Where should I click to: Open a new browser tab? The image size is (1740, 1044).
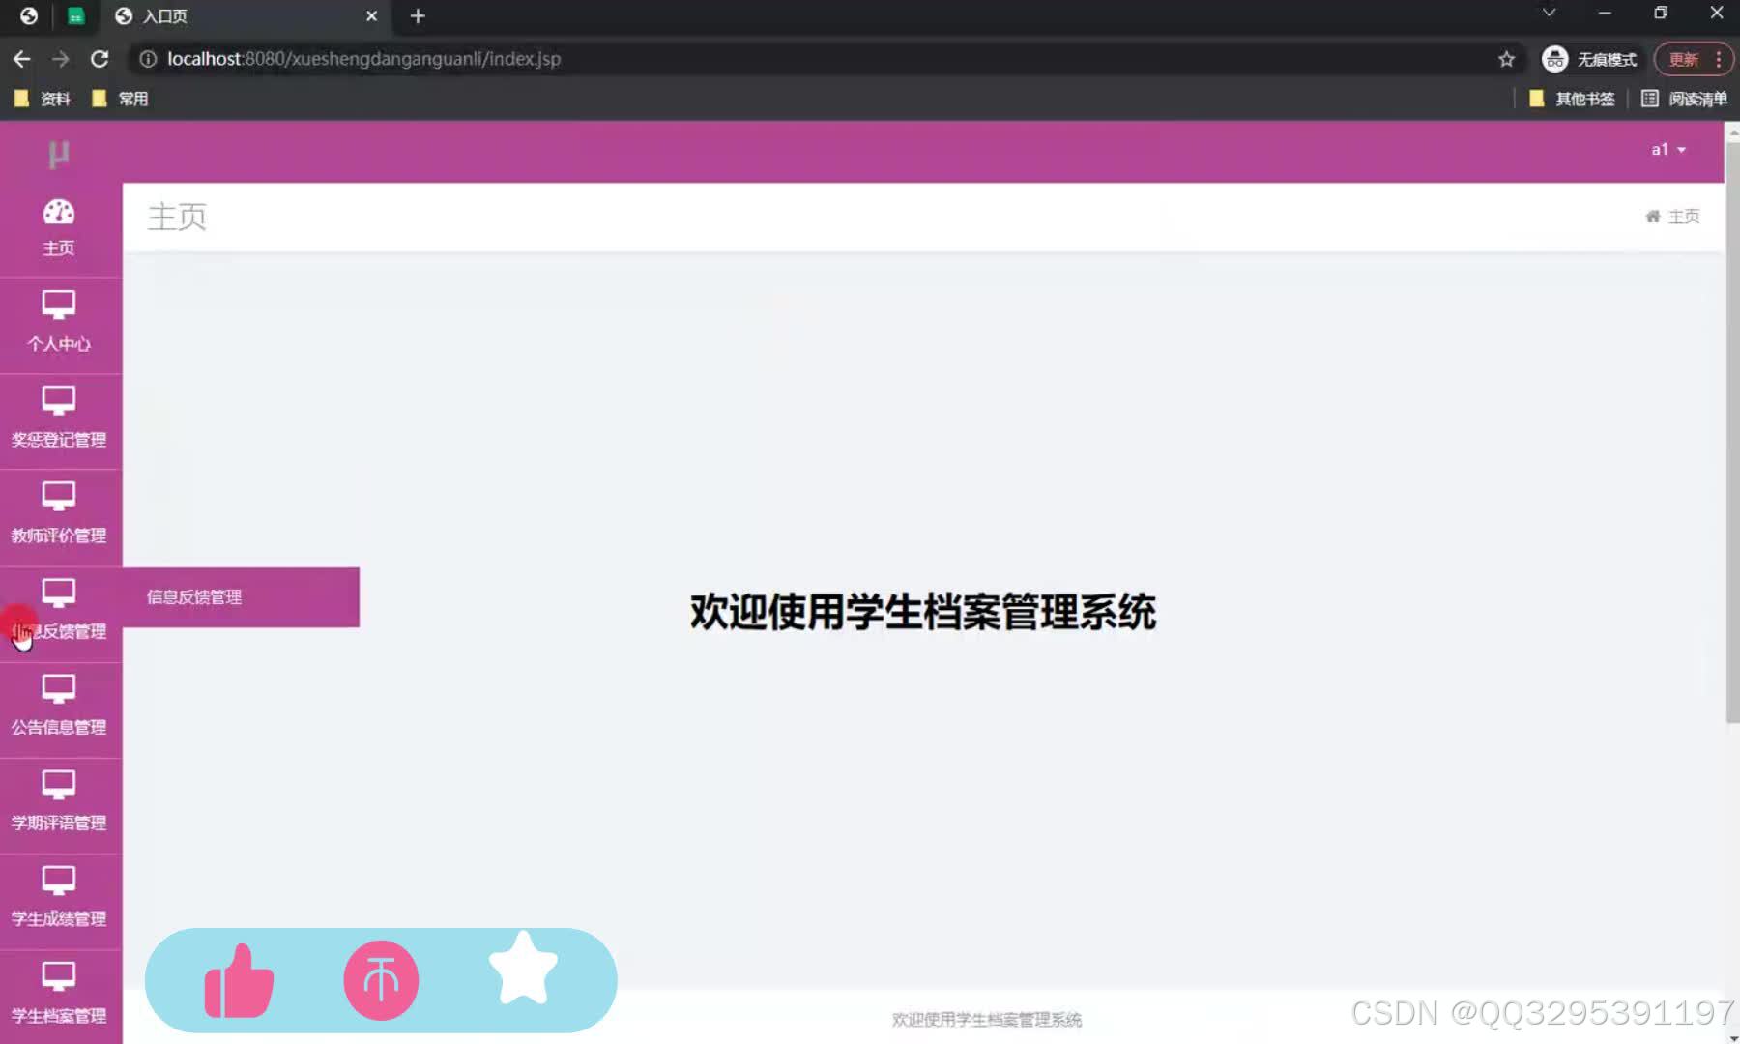418,16
